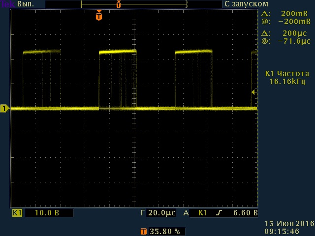Click the trigger level arrow on right edge
This screenshot has height=236, width=315.
pyautogui.click(x=253, y=92)
